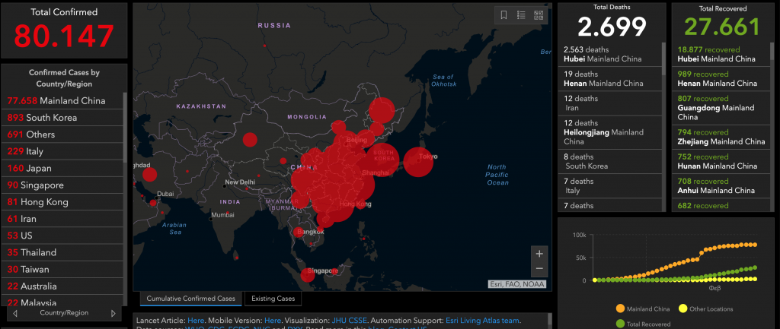This screenshot has height=329, width=780.
Task: Click the Tokyo case bubble on map
Action: (x=418, y=161)
